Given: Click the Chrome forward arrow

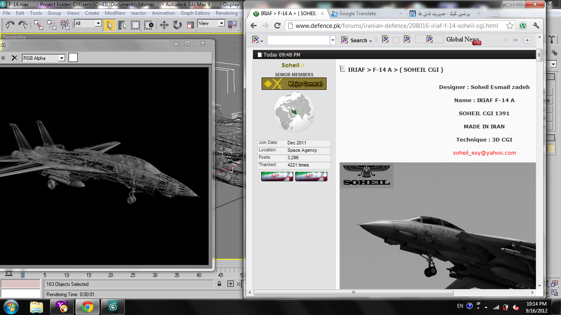Looking at the screenshot, I should tap(266, 26).
